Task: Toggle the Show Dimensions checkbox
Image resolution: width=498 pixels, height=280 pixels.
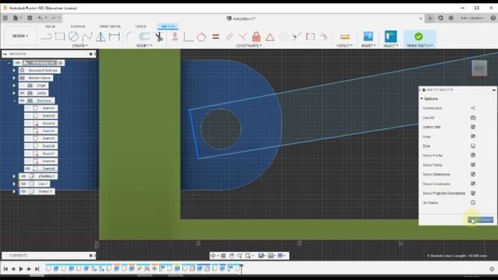Action: 473,174
